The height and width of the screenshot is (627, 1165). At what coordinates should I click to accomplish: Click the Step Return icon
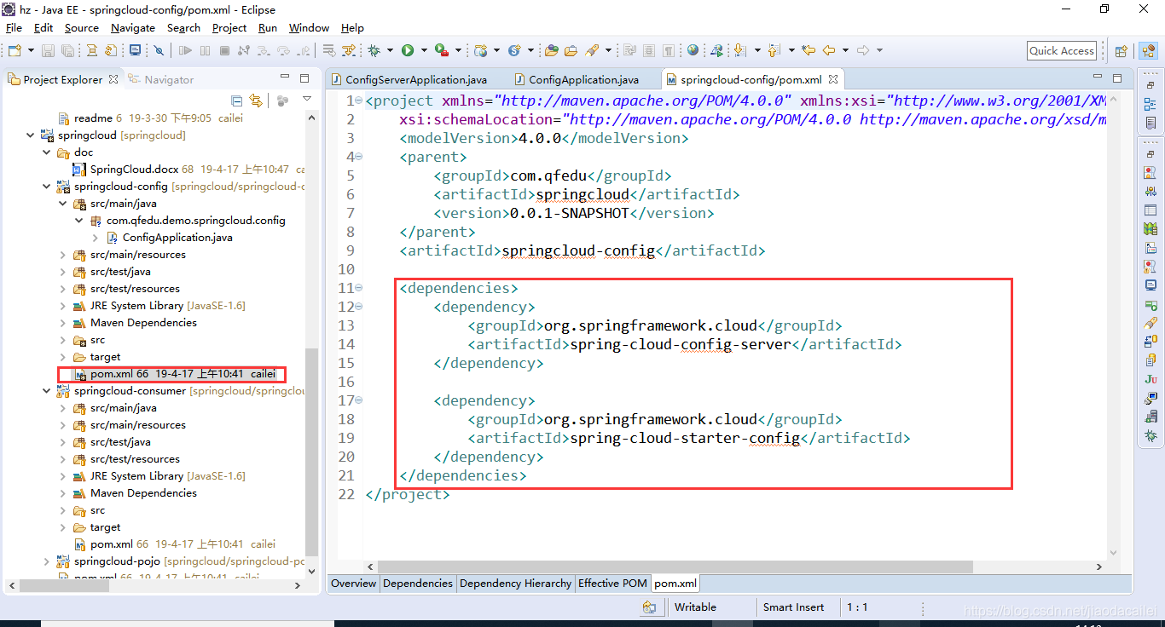point(303,51)
